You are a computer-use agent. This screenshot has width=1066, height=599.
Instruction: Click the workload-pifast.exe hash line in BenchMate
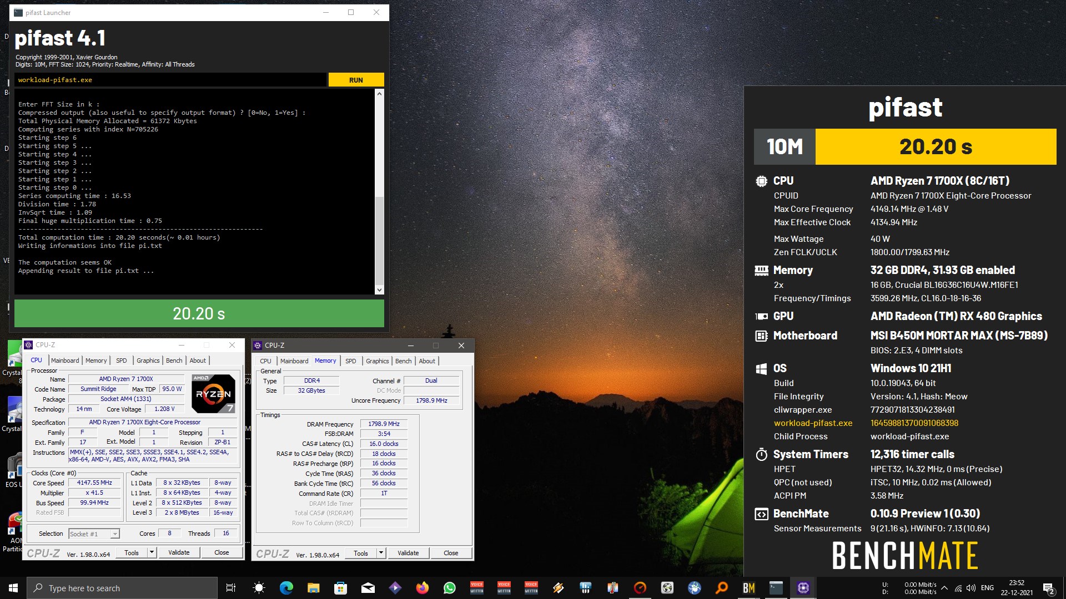coord(866,423)
